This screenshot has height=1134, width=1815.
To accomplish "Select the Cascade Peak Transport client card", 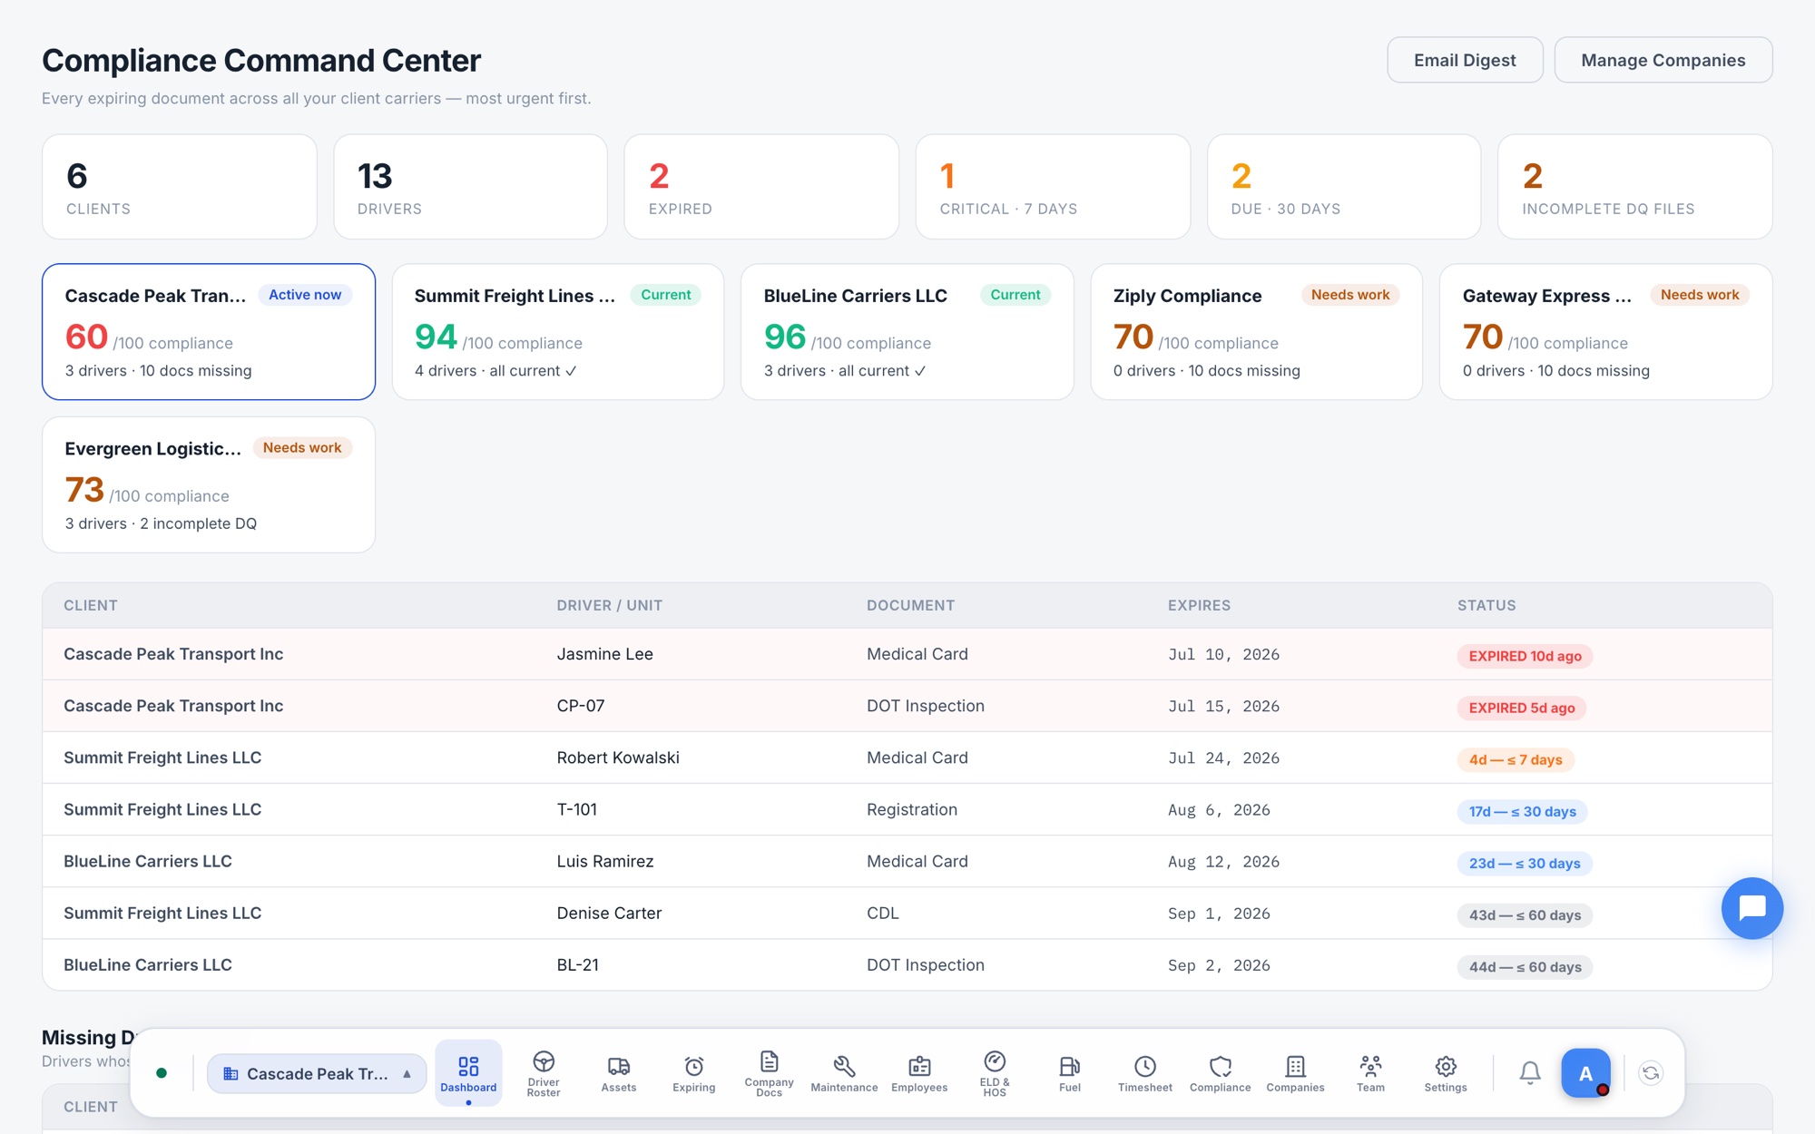I will (x=209, y=332).
